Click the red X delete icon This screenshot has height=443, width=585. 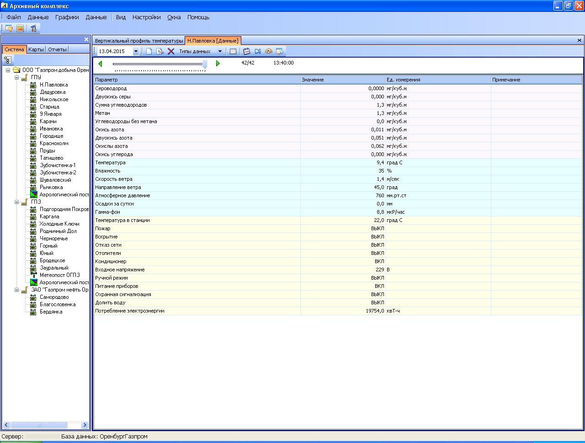[x=171, y=51]
